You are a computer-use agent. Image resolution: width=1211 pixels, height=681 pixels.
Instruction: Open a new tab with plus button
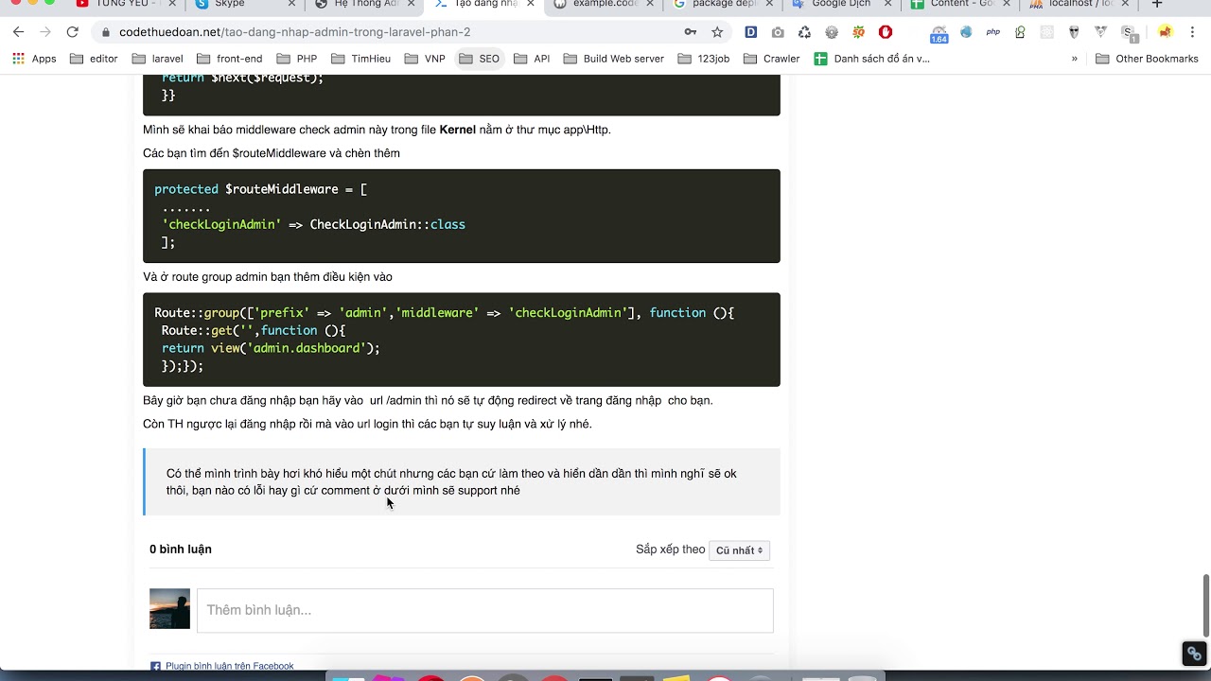pos(1156,5)
